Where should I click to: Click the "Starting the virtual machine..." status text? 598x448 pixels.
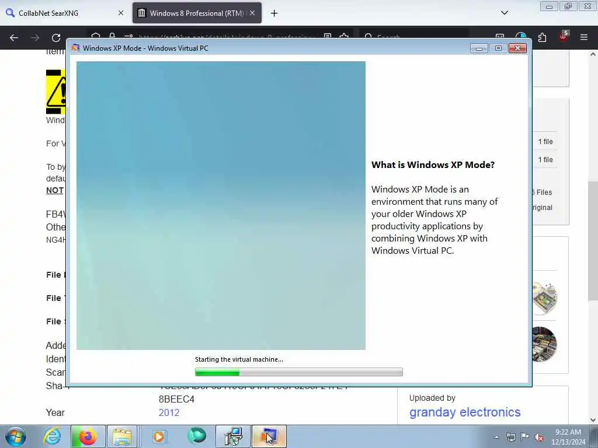click(239, 359)
